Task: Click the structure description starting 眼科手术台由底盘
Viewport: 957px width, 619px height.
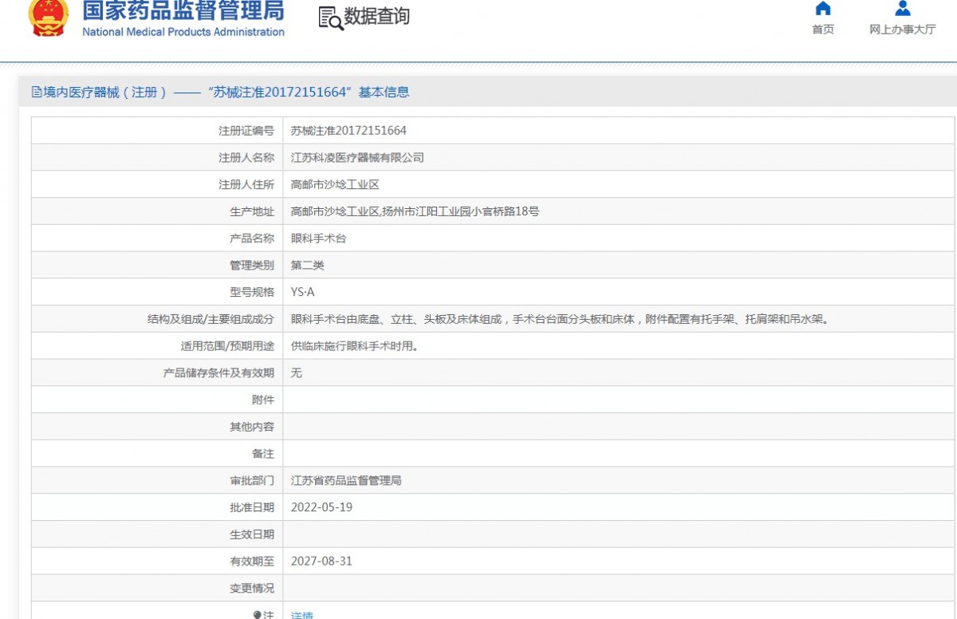Action: (561, 319)
